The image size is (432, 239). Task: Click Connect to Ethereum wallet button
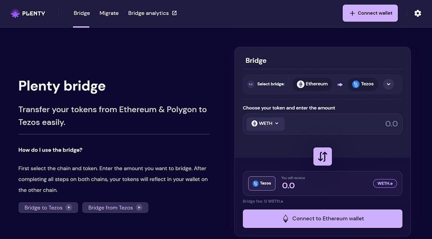point(322,219)
